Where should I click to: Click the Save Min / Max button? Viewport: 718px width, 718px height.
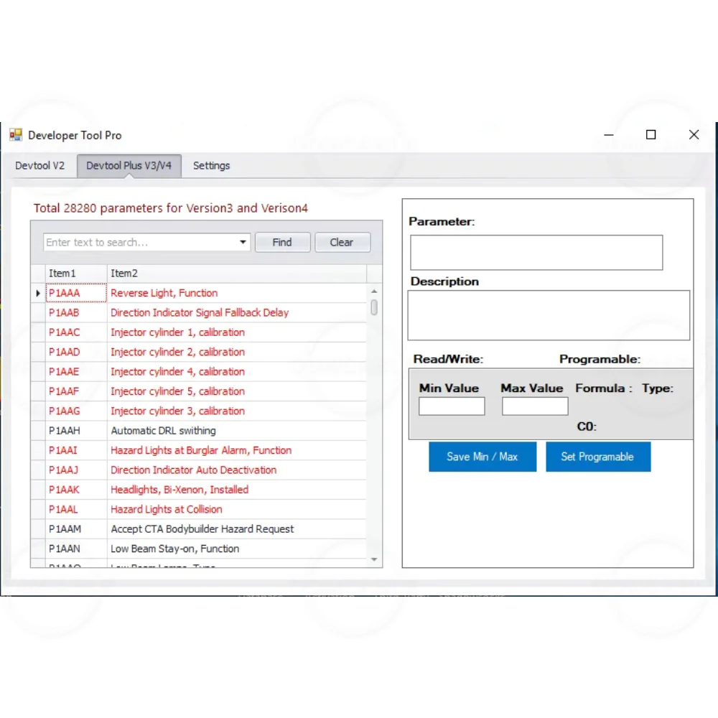[482, 457]
